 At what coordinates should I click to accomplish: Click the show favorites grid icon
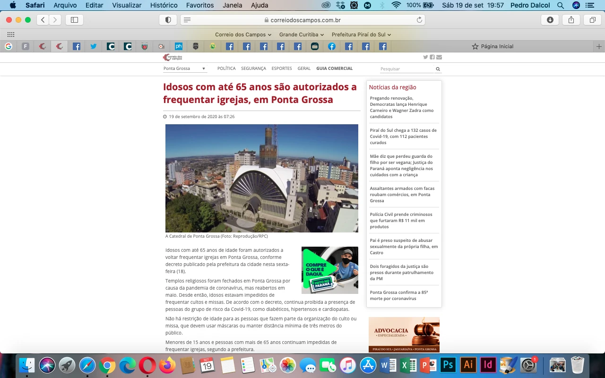(11, 34)
